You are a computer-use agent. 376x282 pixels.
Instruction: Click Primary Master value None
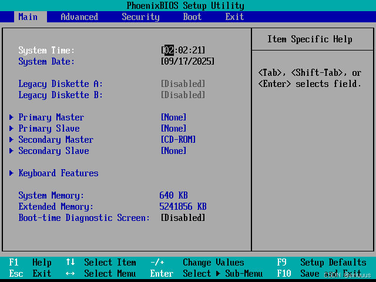[x=174, y=117]
